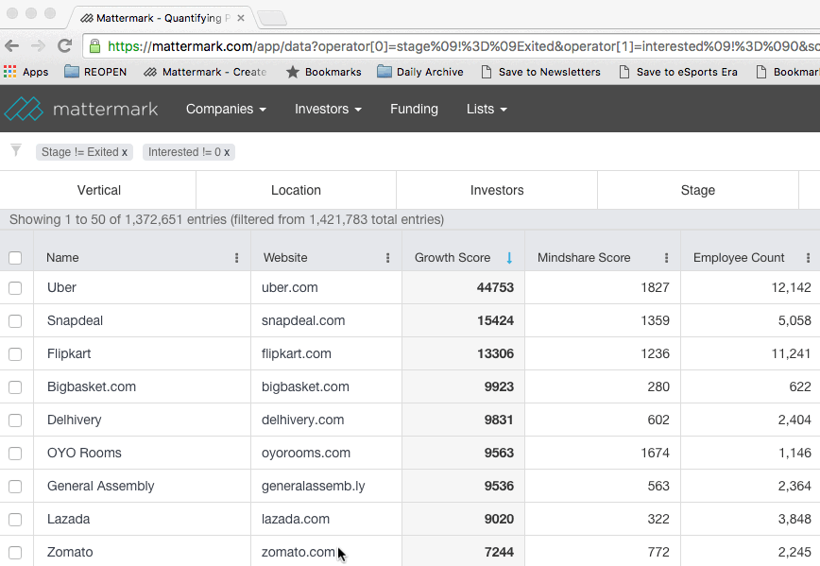Sort by Employee Count header

[x=739, y=257]
